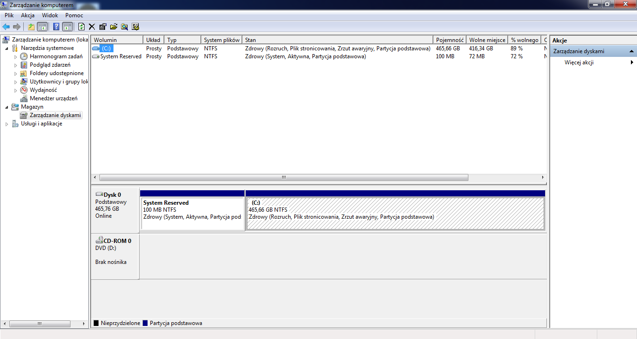This screenshot has width=637, height=339.
Task: Click the Użytkownicy i grupy icon
Action: 24,82
